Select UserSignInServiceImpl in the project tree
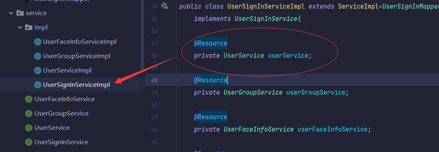This screenshot has height=152, width=439. point(76,85)
